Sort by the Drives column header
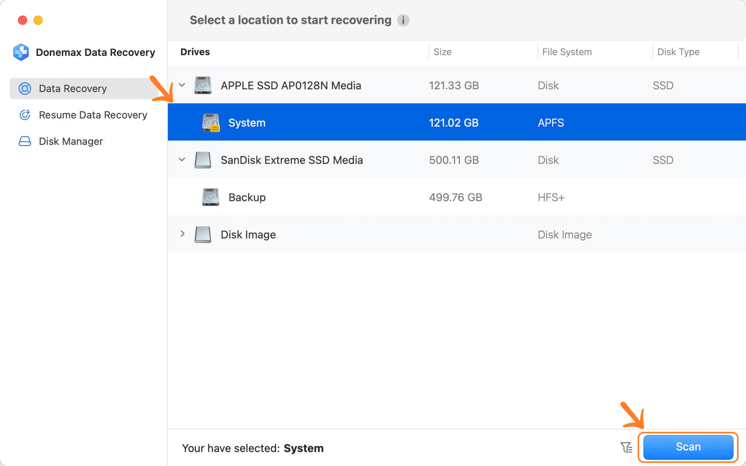746x466 pixels. click(195, 52)
